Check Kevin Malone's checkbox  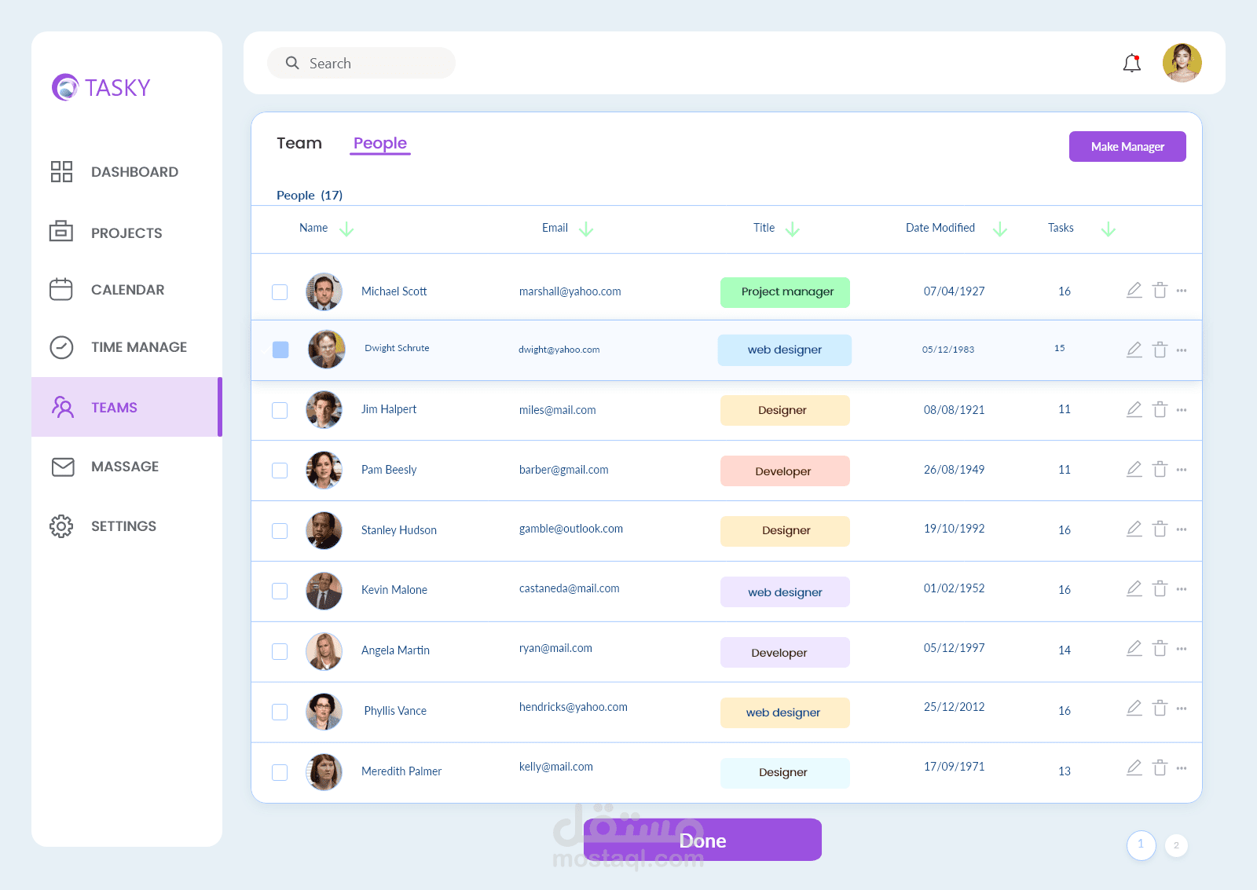click(280, 591)
